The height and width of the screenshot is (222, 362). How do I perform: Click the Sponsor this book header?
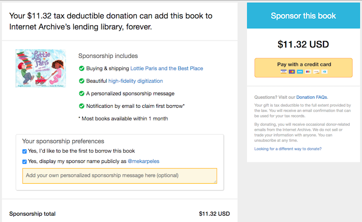(x=303, y=16)
